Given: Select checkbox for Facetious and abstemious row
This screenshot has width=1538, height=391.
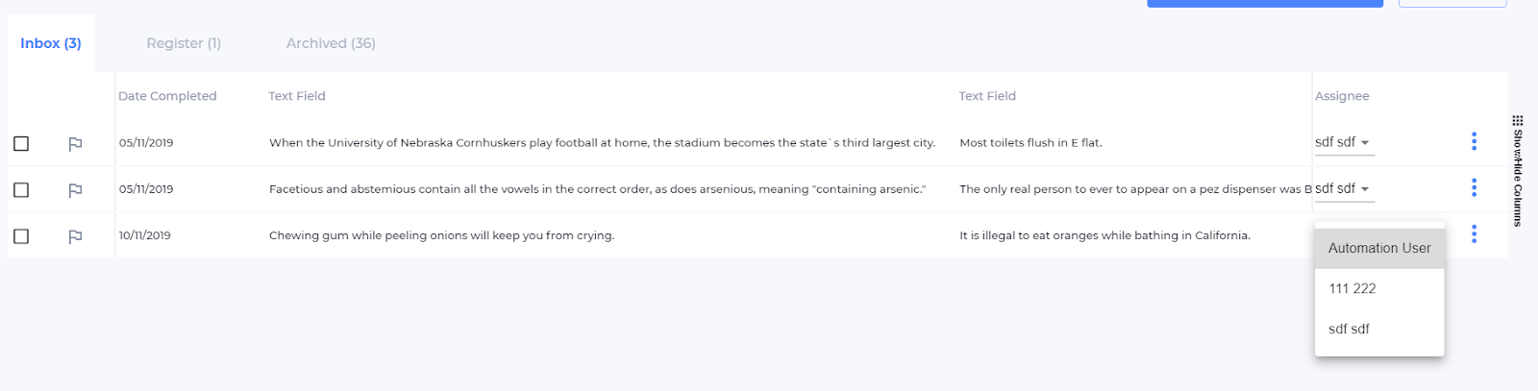Looking at the screenshot, I should pyautogui.click(x=21, y=190).
